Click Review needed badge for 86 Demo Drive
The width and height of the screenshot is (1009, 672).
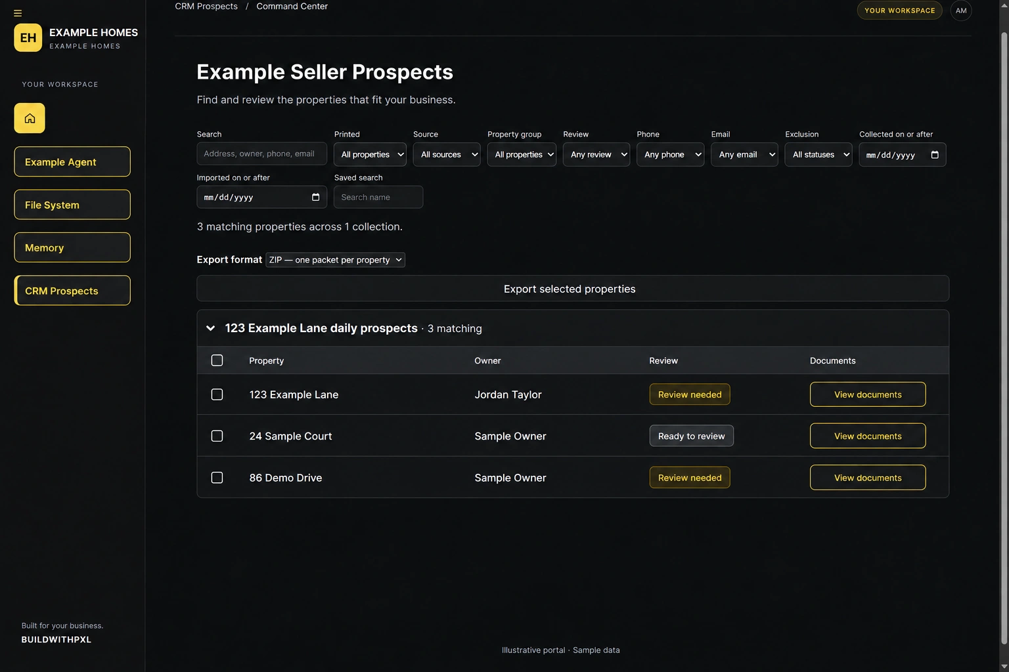point(690,478)
